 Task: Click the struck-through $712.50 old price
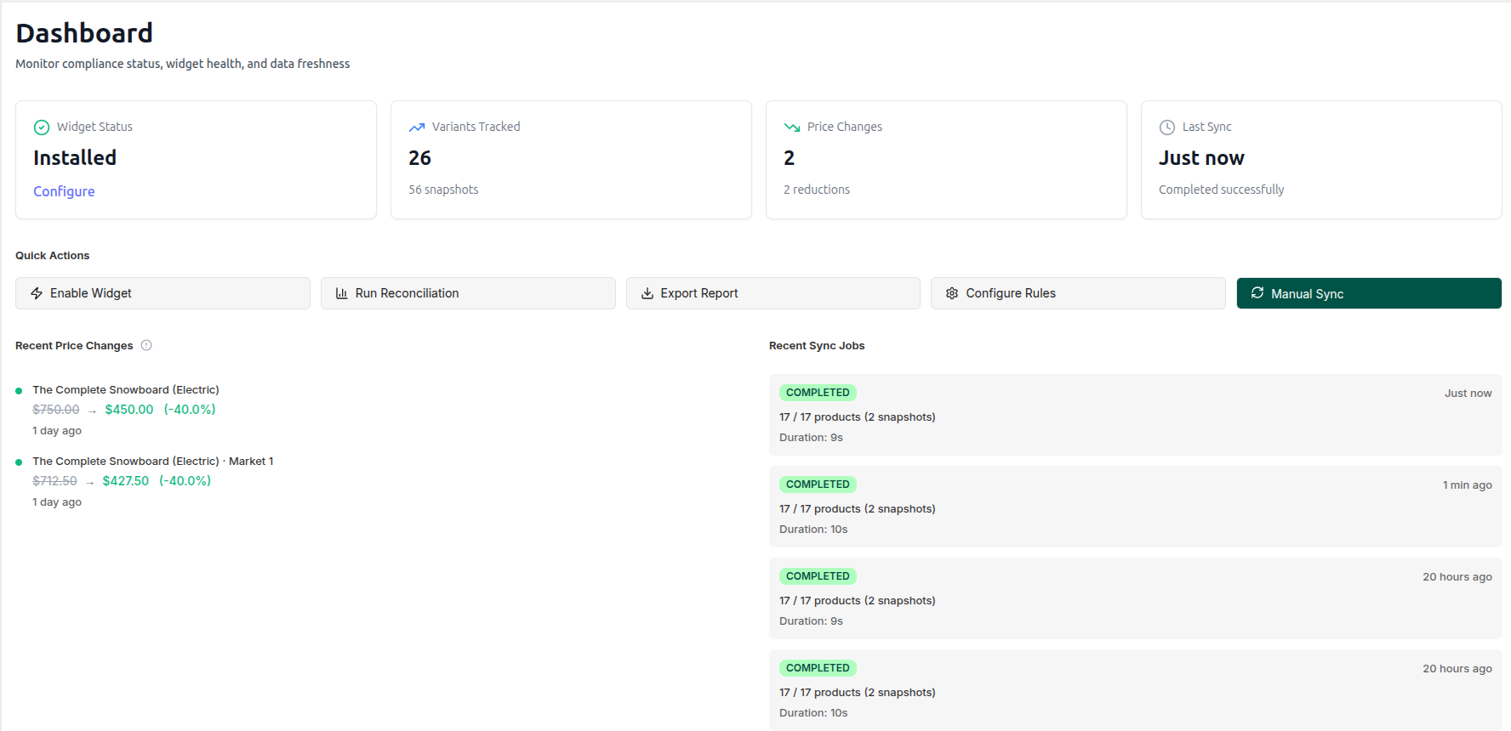[54, 481]
